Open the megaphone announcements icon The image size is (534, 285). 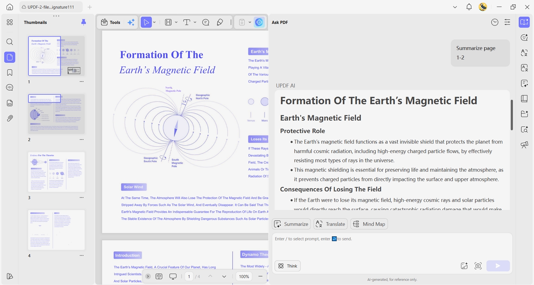(524, 145)
